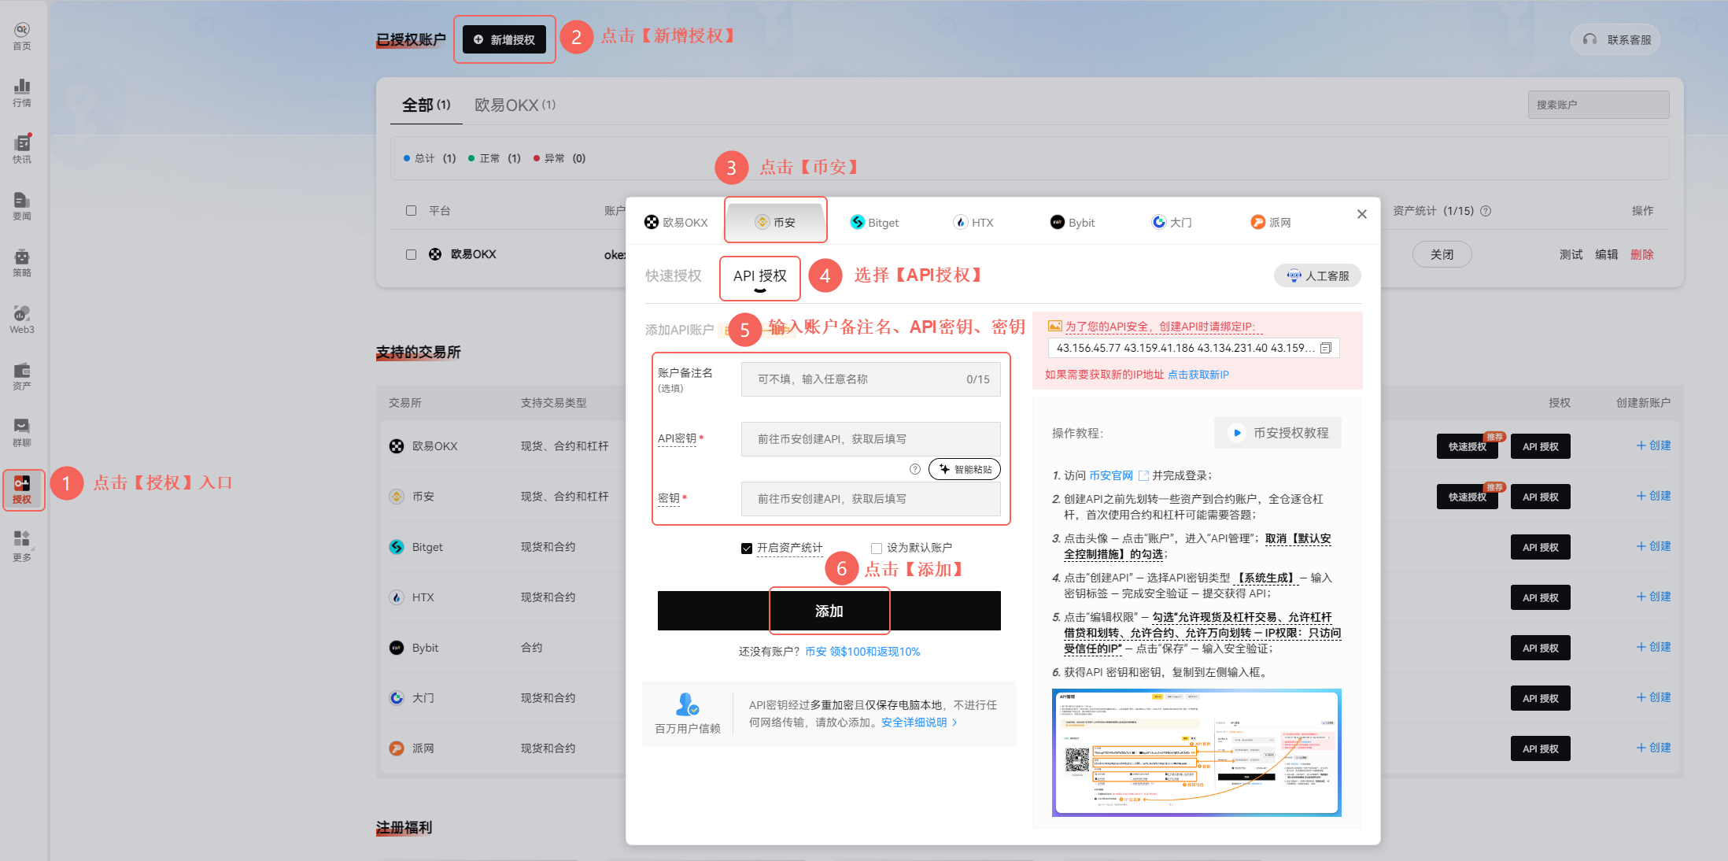
Task: Open the 授权 authorization sidebar icon
Action: [23, 490]
